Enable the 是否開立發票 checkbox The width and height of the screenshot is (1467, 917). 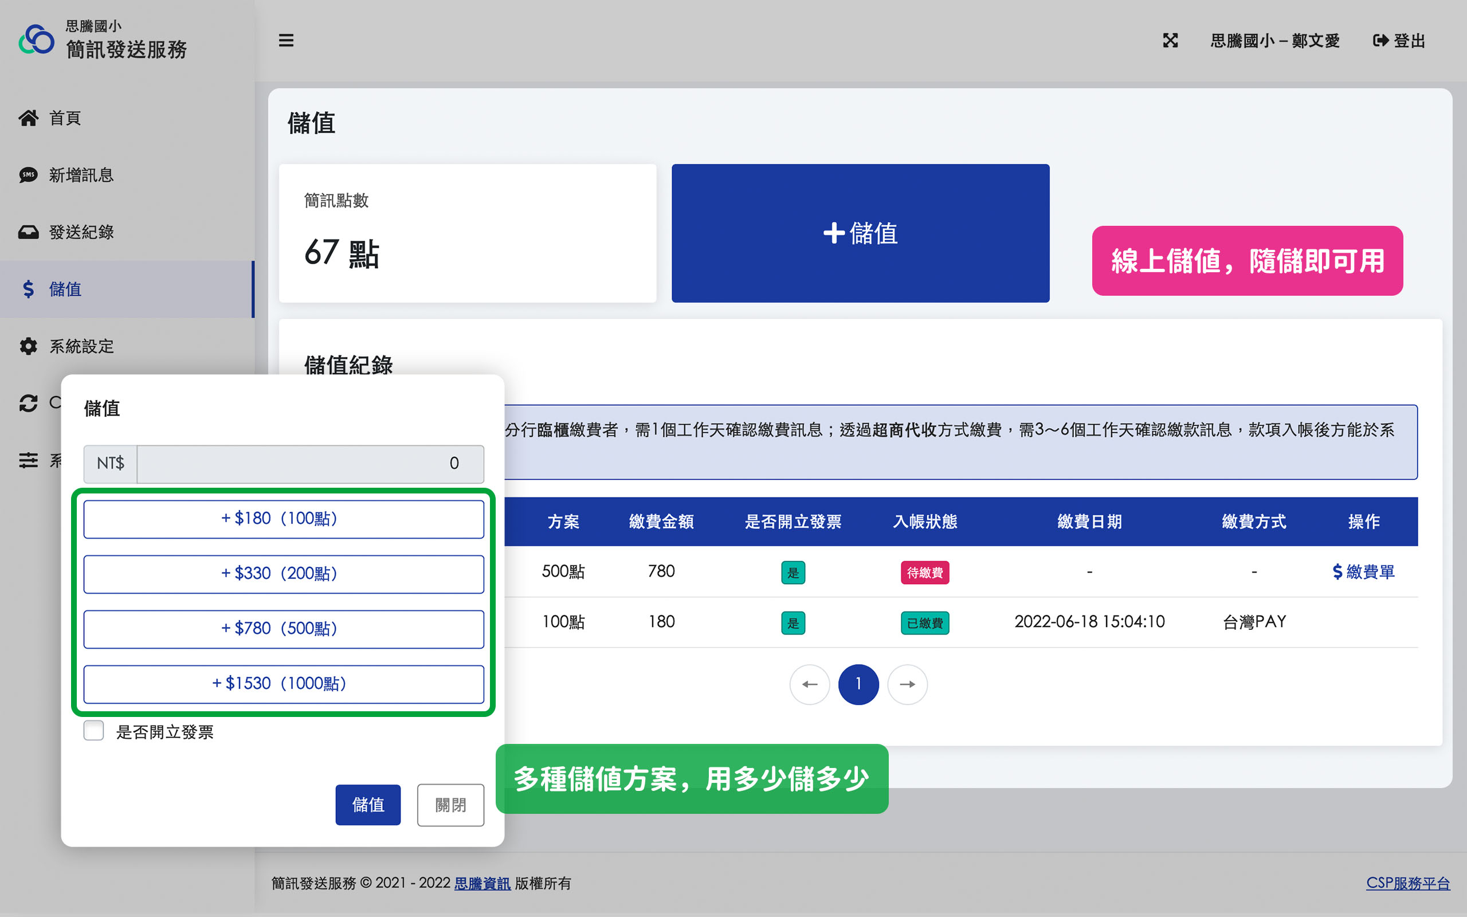click(94, 731)
